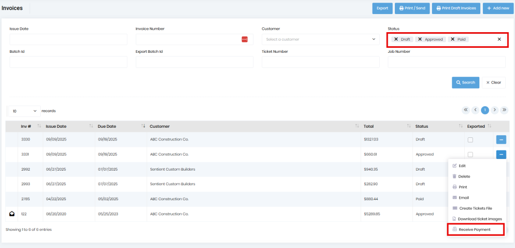Check the Exported box for invoice 3331
Image resolution: width=515 pixels, height=248 pixels.
click(x=470, y=154)
